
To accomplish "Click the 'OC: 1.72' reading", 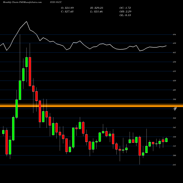I will point(125,8).
